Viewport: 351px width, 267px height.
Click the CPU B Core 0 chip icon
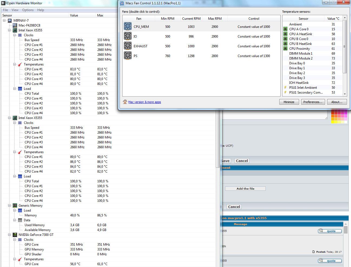click(x=285, y=39)
